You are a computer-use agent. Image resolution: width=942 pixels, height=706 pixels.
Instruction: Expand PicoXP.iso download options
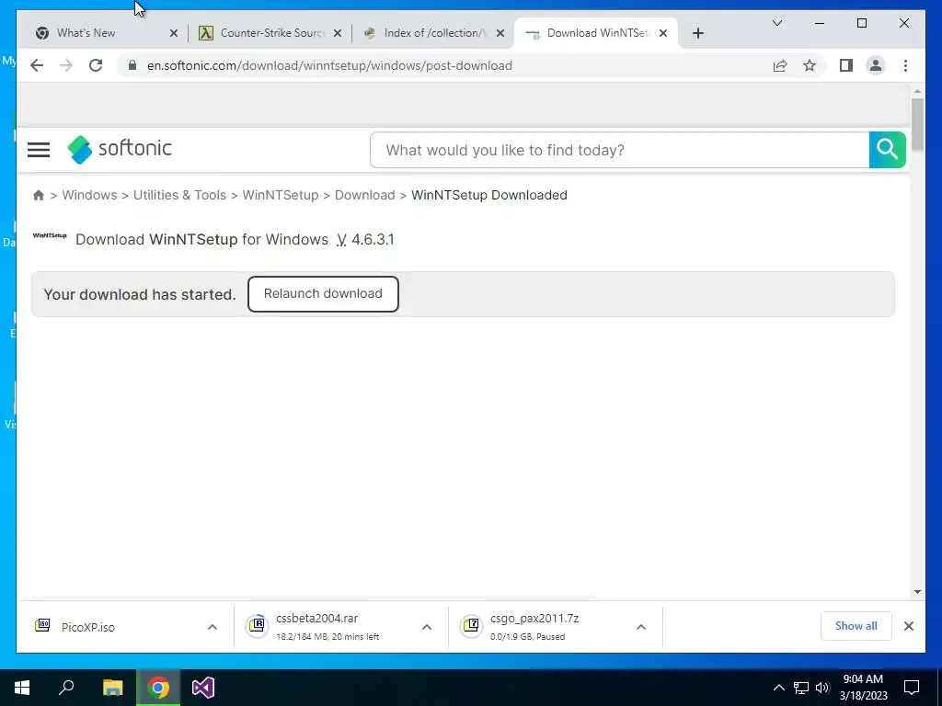tap(213, 627)
